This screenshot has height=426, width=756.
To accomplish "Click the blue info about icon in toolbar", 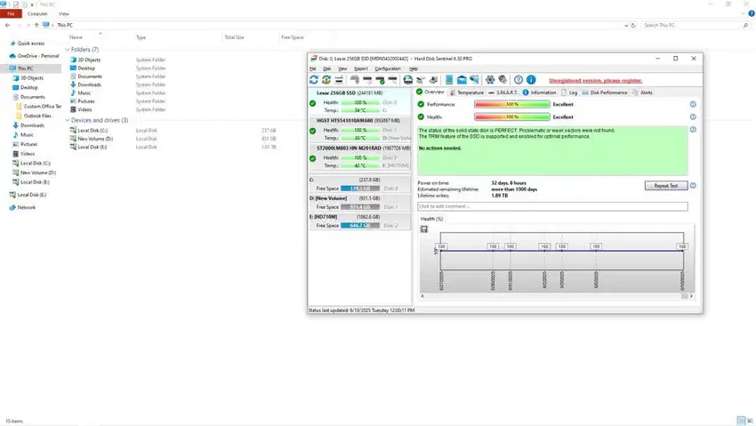I will [x=531, y=80].
